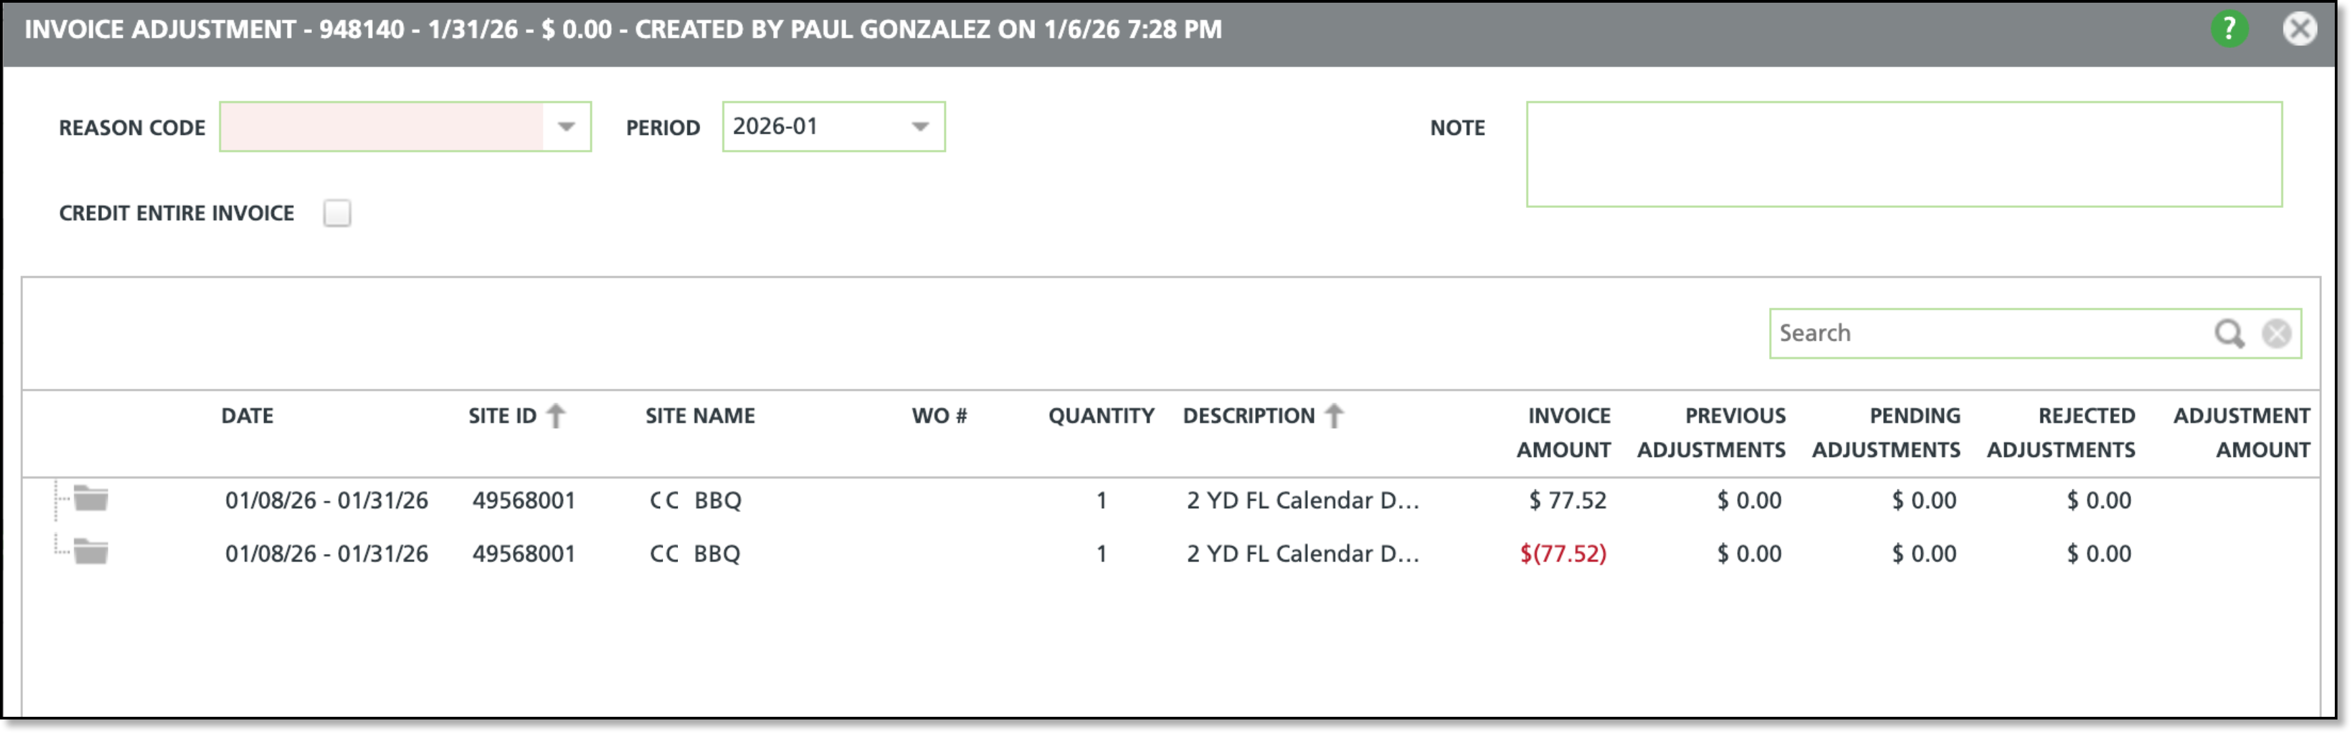Focus the Search input field

pyautogui.click(x=1990, y=334)
